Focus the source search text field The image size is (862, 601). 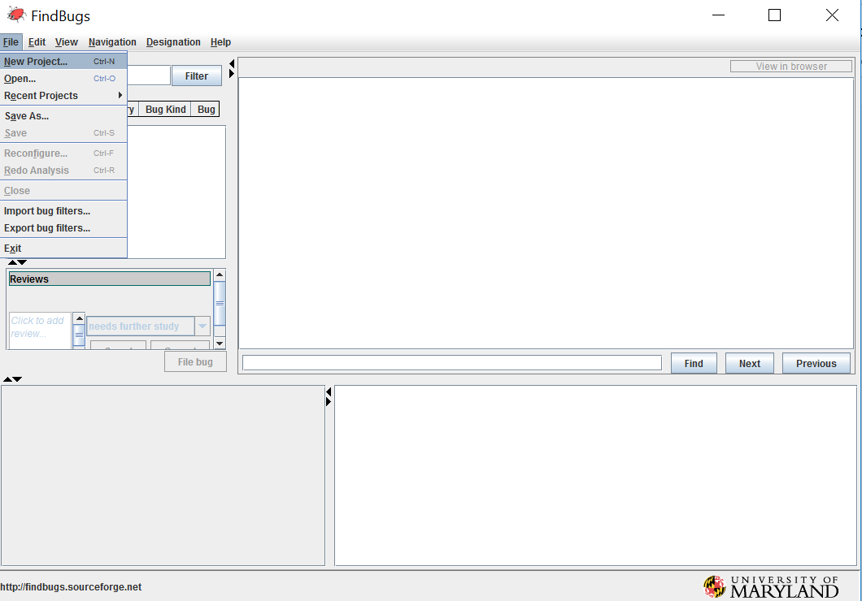452,363
